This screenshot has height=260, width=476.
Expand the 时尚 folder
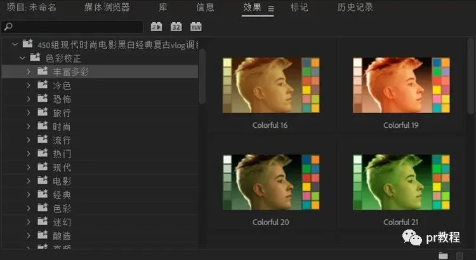[28, 127]
